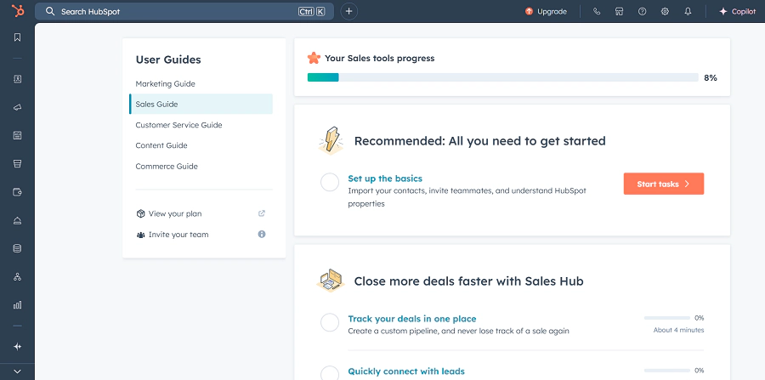
Task: Open the Breeze AI sparkle sidebar icon
Action: [18, 346]
